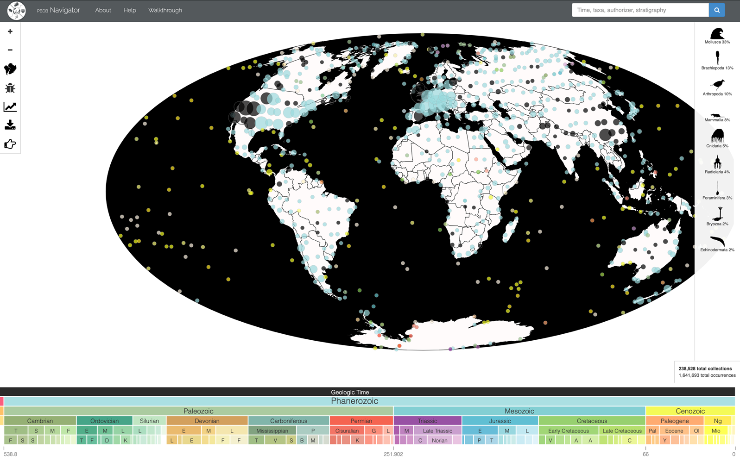This screenshot has width=740, height=462.
Task: Select the Mio (Miocene) epoch
Action: pyautogui.click(x=716, y=431)
